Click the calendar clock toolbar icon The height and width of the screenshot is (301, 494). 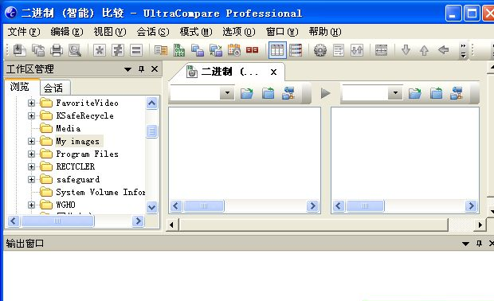tap(234, 50)
